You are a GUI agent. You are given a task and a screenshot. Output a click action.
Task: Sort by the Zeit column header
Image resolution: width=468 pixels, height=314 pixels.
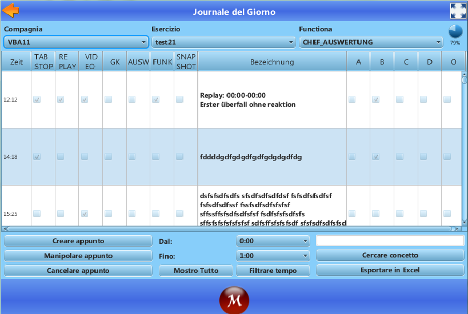17,62
